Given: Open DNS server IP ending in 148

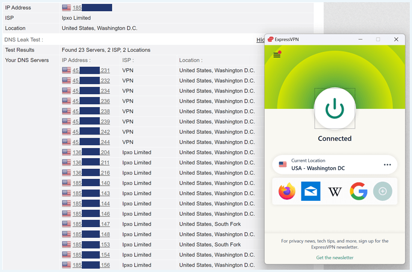Looking at the screenshot, I should (x=91, y=234).
